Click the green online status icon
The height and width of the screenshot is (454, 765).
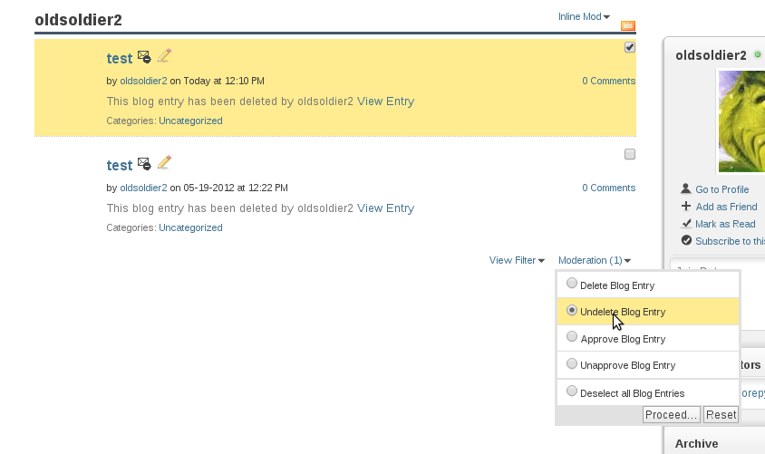pos(758,55)
